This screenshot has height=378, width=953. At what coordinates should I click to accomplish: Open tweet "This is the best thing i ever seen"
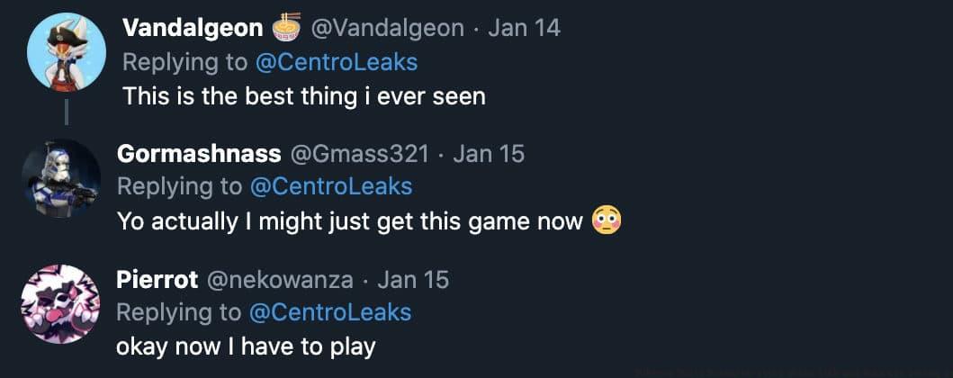303,95
